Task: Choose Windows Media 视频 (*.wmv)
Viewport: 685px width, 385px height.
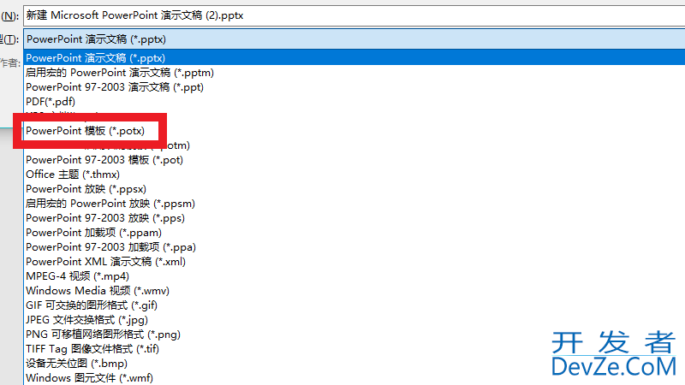Action: pyautogui.click(x=98, y=291)
